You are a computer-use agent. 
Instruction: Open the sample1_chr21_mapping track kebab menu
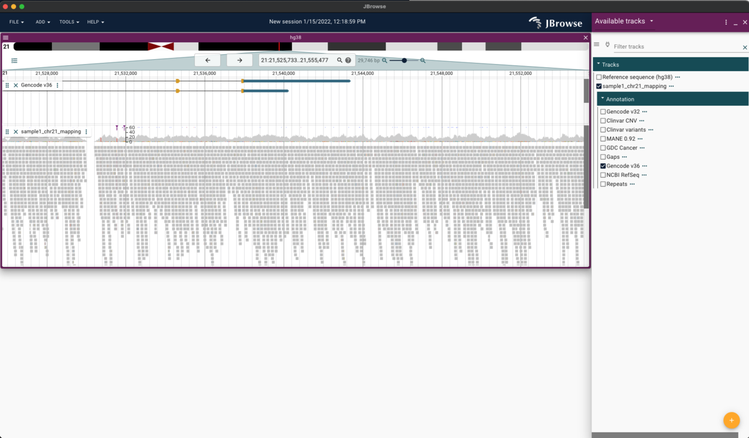coord(87,132)
